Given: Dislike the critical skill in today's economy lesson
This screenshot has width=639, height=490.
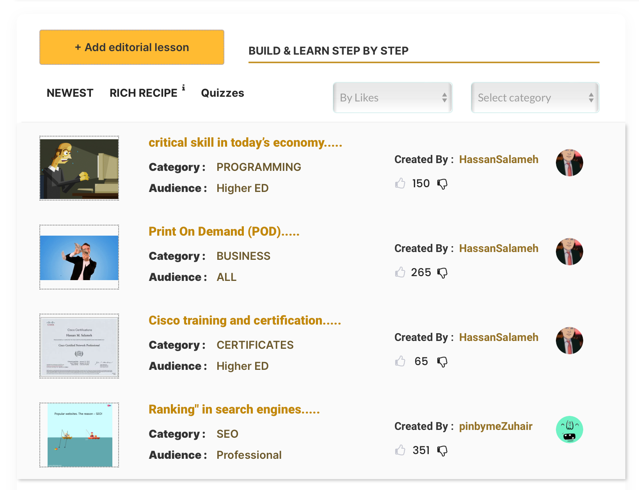Looking at the screenshot, I should coord(442,184).
